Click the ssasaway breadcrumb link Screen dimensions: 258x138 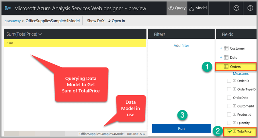click(13, 21)
